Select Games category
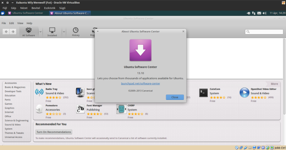 8,104
